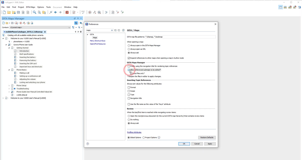
Task: Click the Save icon in main toolbar
Action: coord(18,12)
